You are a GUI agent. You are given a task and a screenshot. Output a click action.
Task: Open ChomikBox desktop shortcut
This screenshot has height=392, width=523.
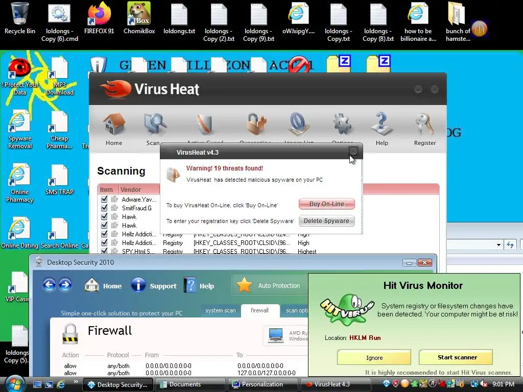[139, 19]
